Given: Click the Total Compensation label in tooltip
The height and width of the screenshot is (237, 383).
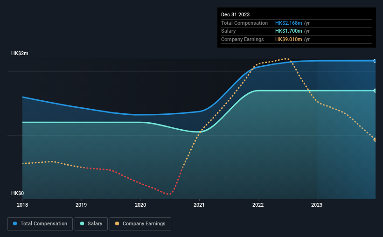Looking at the screenshot, I should [x=244, y=23].
